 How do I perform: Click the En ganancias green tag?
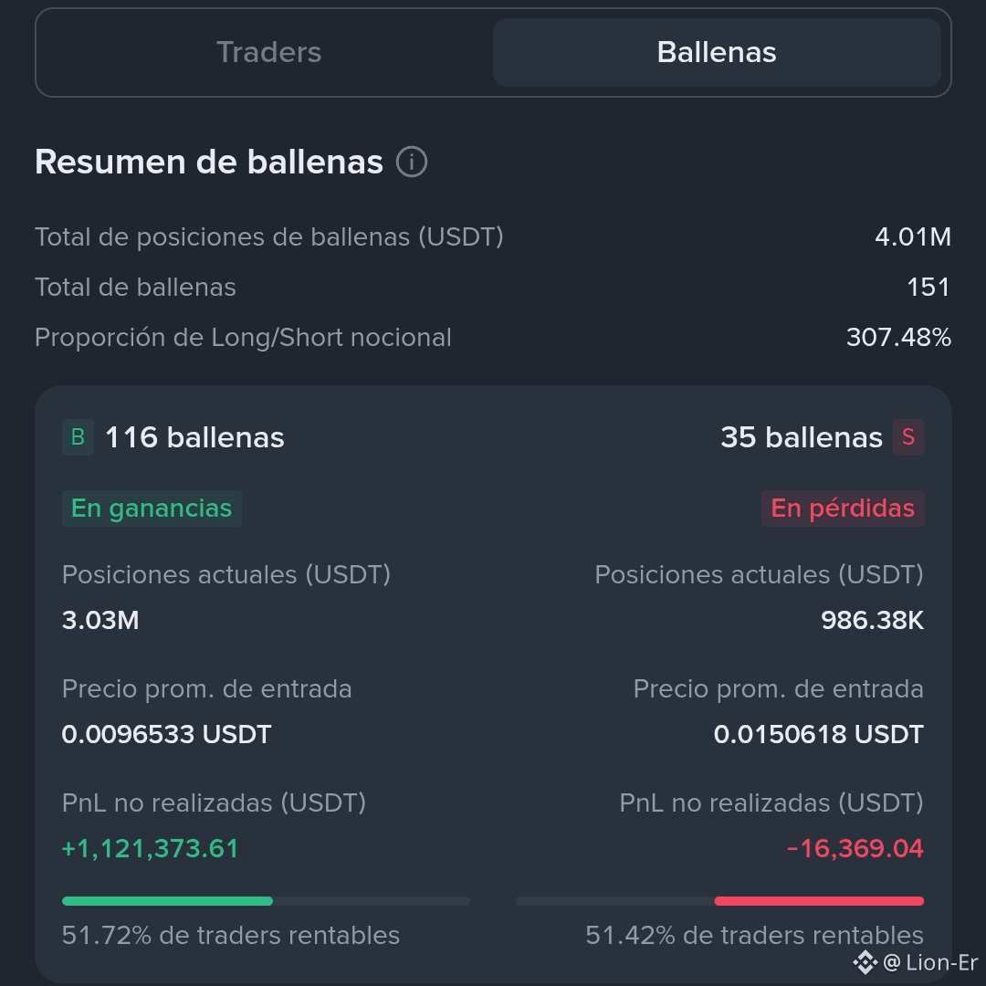coord(152,509)
